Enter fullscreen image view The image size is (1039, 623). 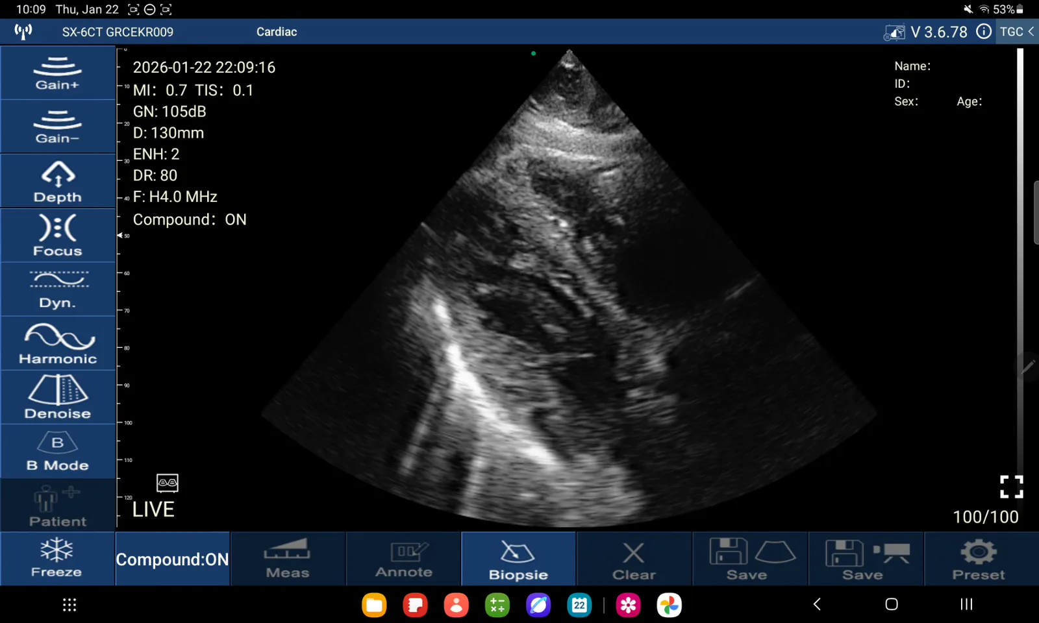coord(1011,487)
